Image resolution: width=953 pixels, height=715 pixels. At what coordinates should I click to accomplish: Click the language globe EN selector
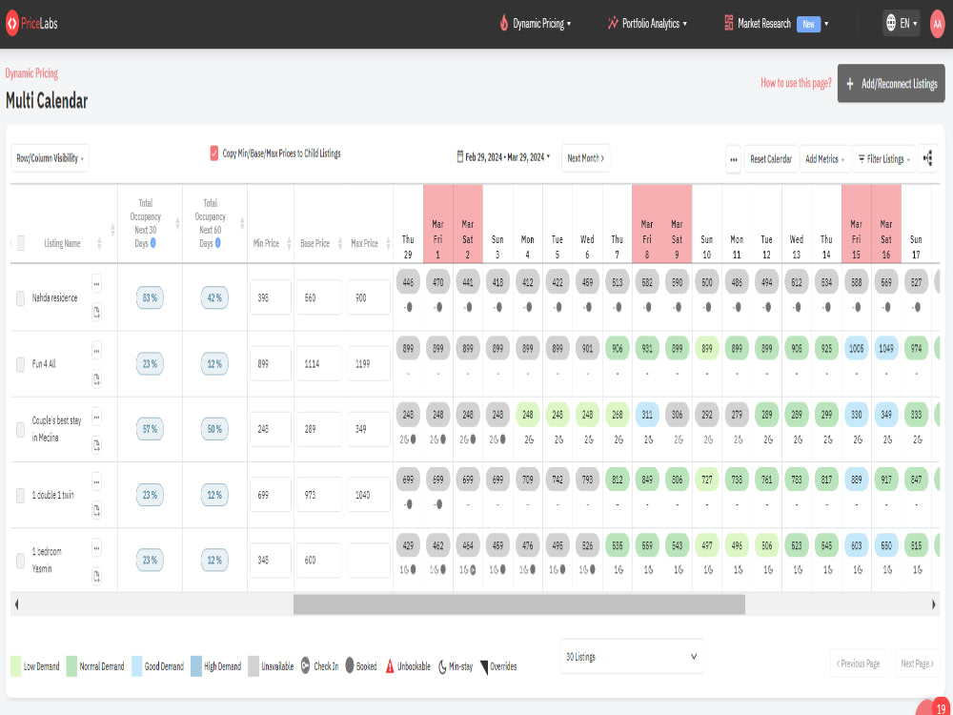click(900, 23)
